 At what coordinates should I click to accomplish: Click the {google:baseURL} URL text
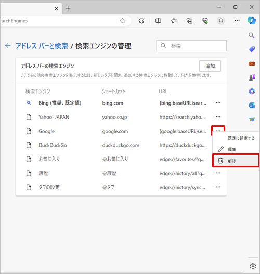tap(183, 131)
